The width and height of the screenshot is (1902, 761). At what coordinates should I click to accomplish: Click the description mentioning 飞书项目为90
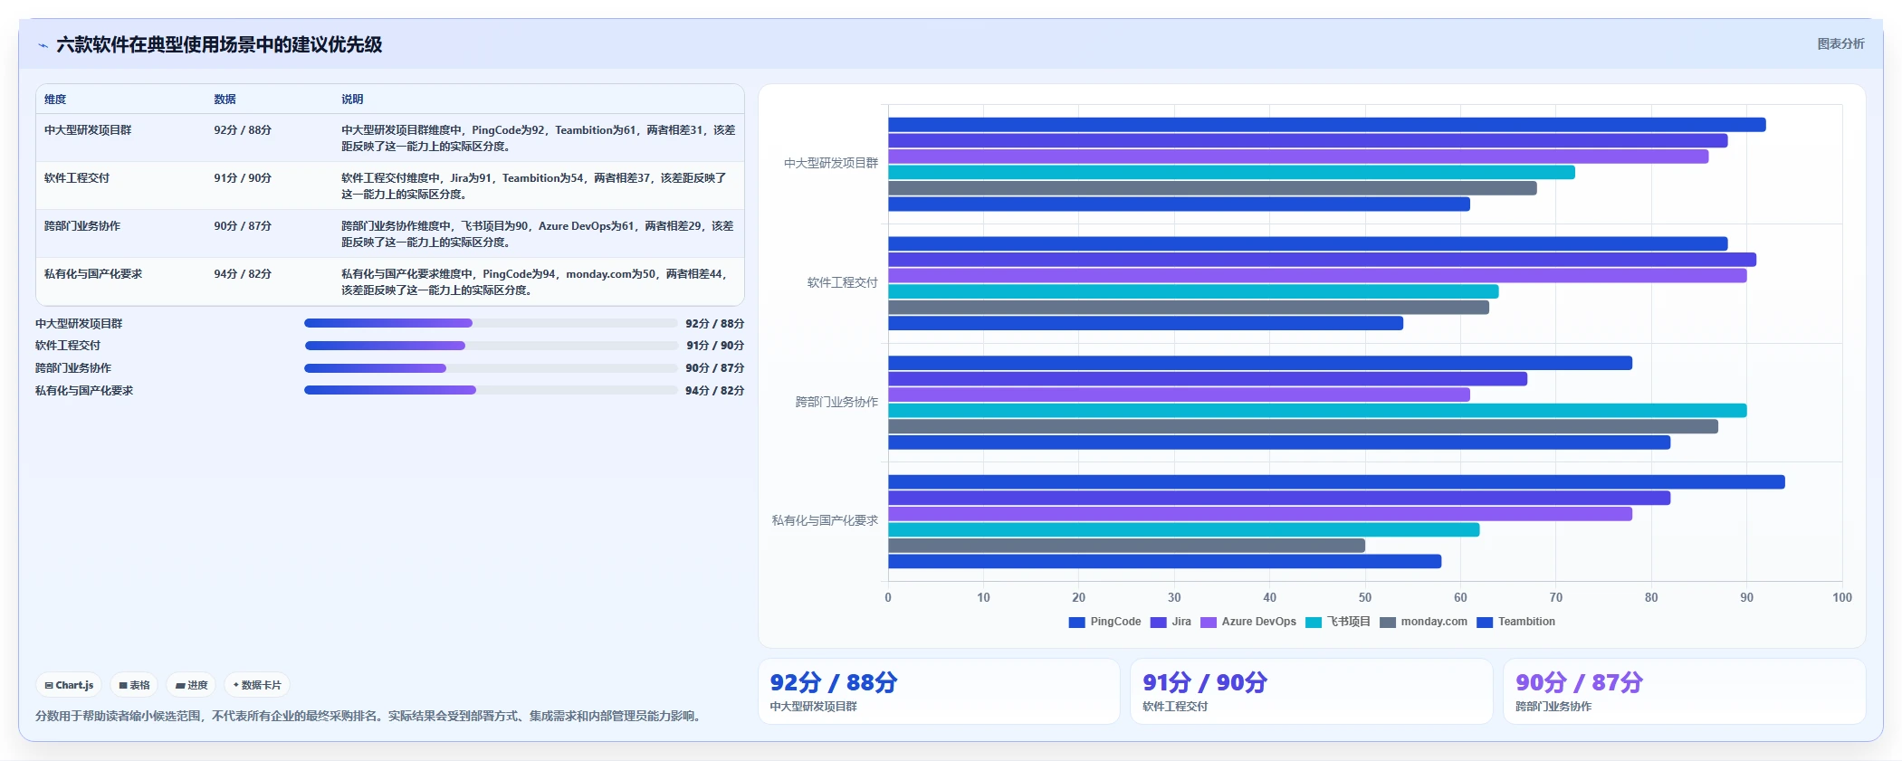pos(538,234)
